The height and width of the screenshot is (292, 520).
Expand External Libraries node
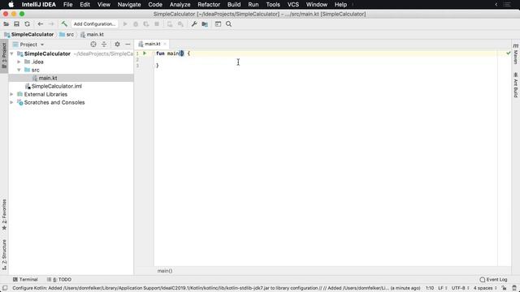tap(11, 94)
